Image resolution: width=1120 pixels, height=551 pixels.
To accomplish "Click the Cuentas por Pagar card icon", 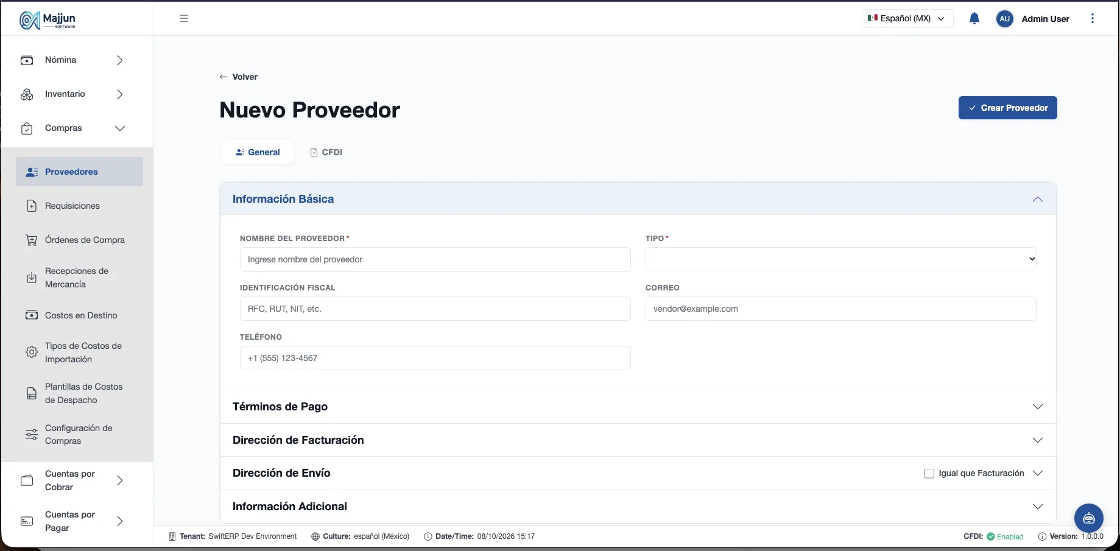I will [x=27, y=521].
